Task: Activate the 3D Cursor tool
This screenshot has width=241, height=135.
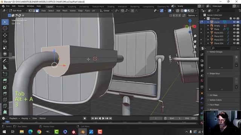Action: (x=5, y=28)
